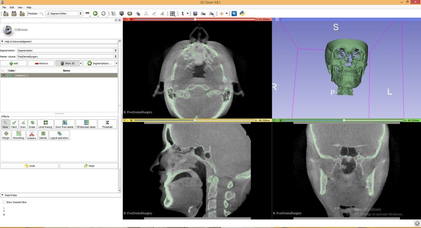The height and width of the screenshot is (228, 421).
Task: Open the crosshair options dropdown arrow
Action: click(227, 14)
